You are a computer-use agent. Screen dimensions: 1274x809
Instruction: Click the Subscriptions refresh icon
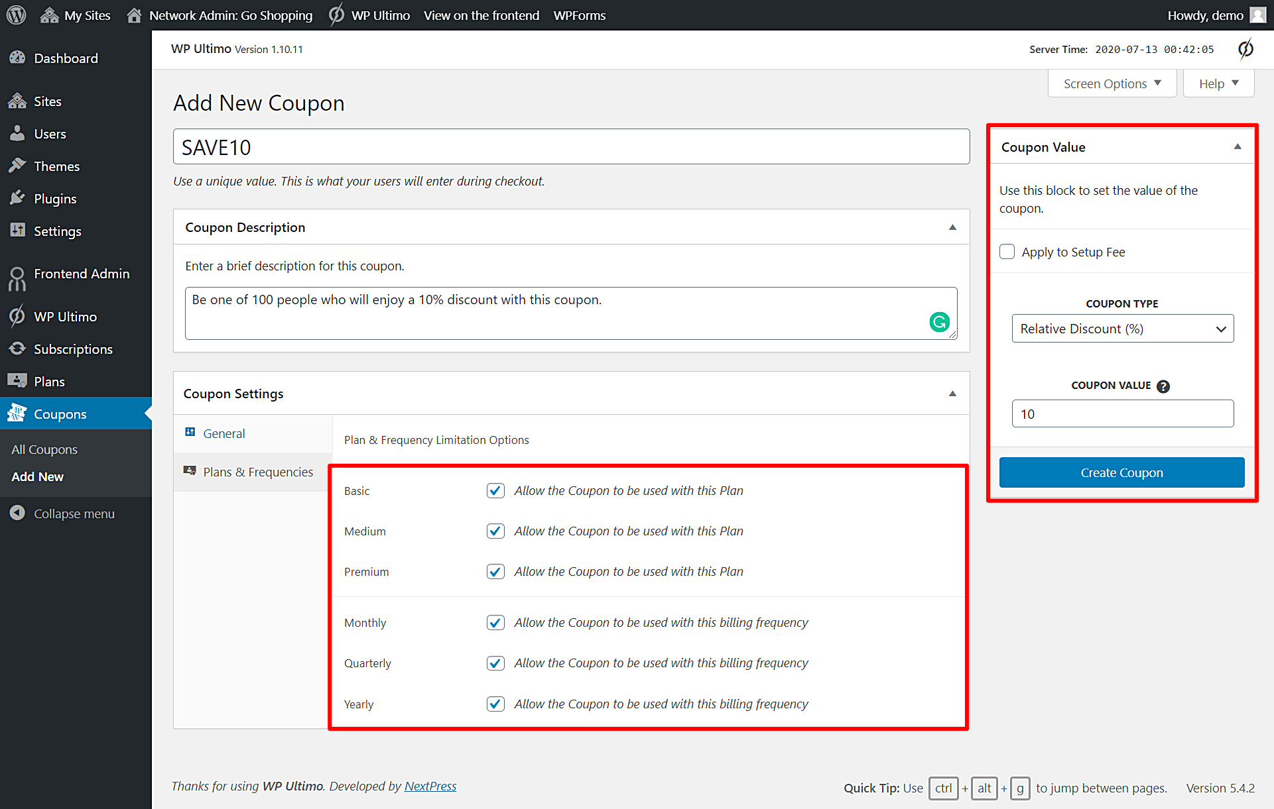click(x=17, y=349)
